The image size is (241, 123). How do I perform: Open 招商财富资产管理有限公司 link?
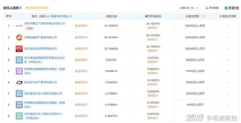pos(41,37)
